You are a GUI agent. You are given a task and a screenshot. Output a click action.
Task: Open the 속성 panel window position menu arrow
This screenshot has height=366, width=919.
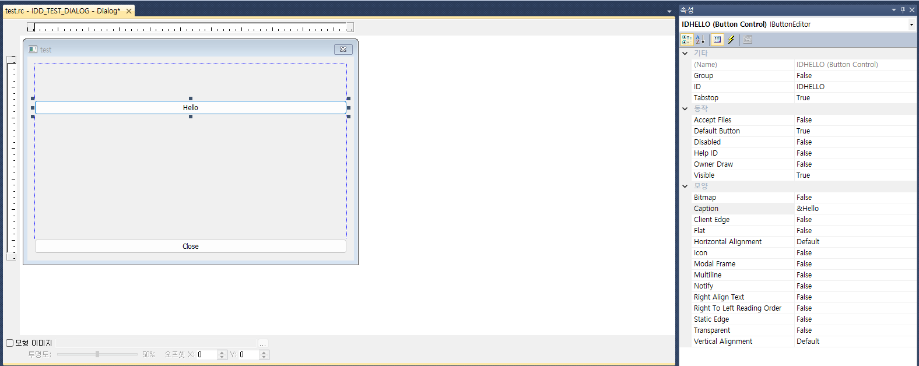(893, 10)
